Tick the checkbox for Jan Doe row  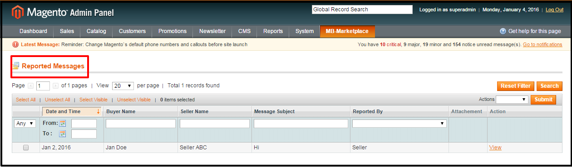click(x=26, y=148)
